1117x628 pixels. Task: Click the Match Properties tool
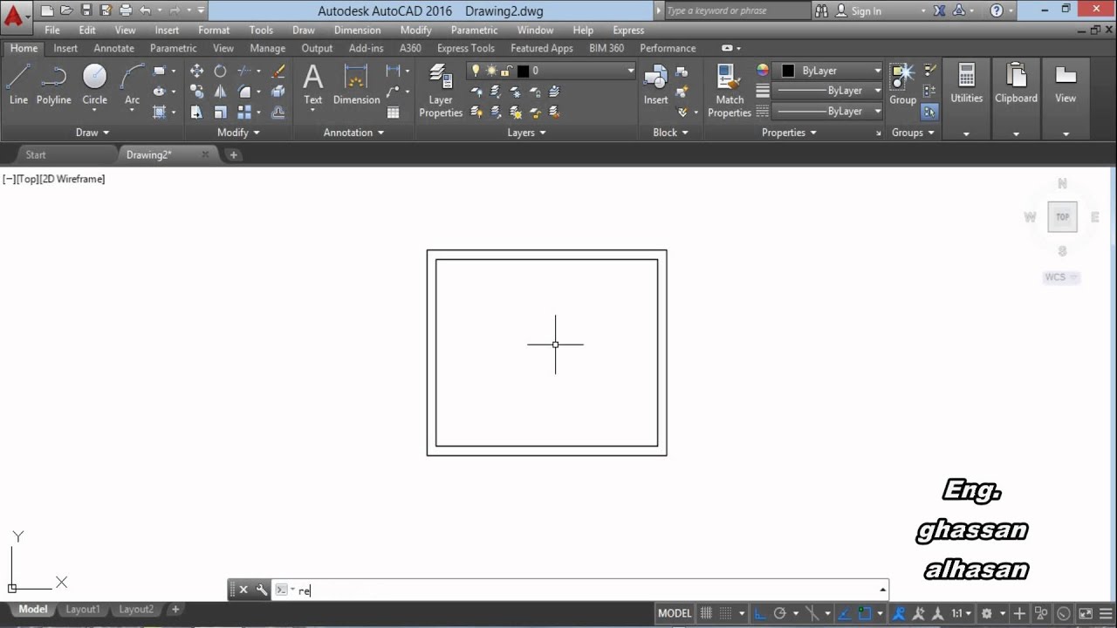730,90
